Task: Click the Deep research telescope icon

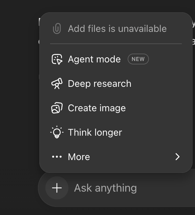Action: (x=57, y=83)
